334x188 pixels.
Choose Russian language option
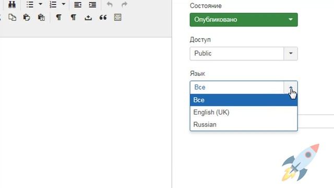point(244,124)
